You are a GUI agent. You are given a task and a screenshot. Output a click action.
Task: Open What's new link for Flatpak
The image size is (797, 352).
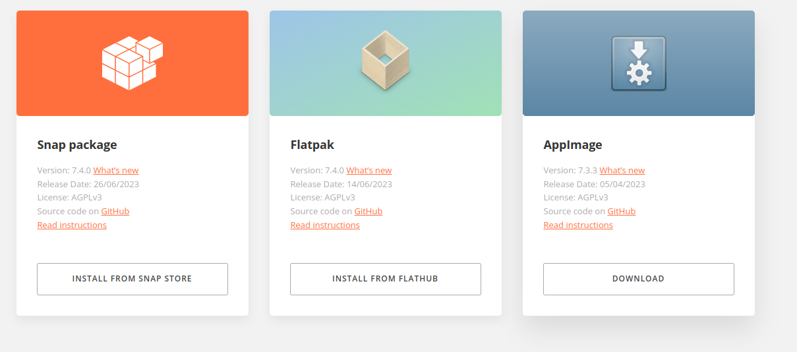coord(369,170)
